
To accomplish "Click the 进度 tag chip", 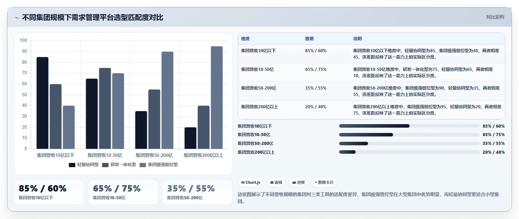I will pos(298,182).
